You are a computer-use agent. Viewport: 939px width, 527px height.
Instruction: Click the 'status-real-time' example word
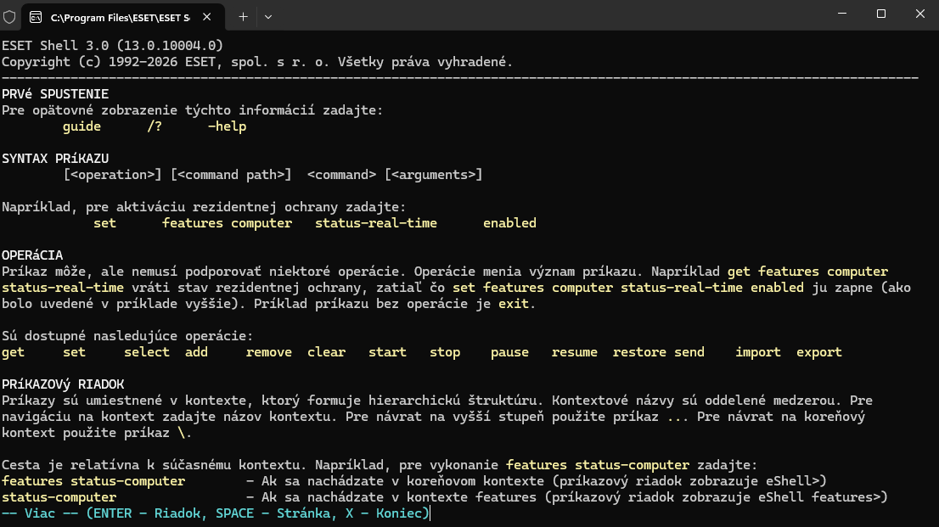tap(376, 223)
